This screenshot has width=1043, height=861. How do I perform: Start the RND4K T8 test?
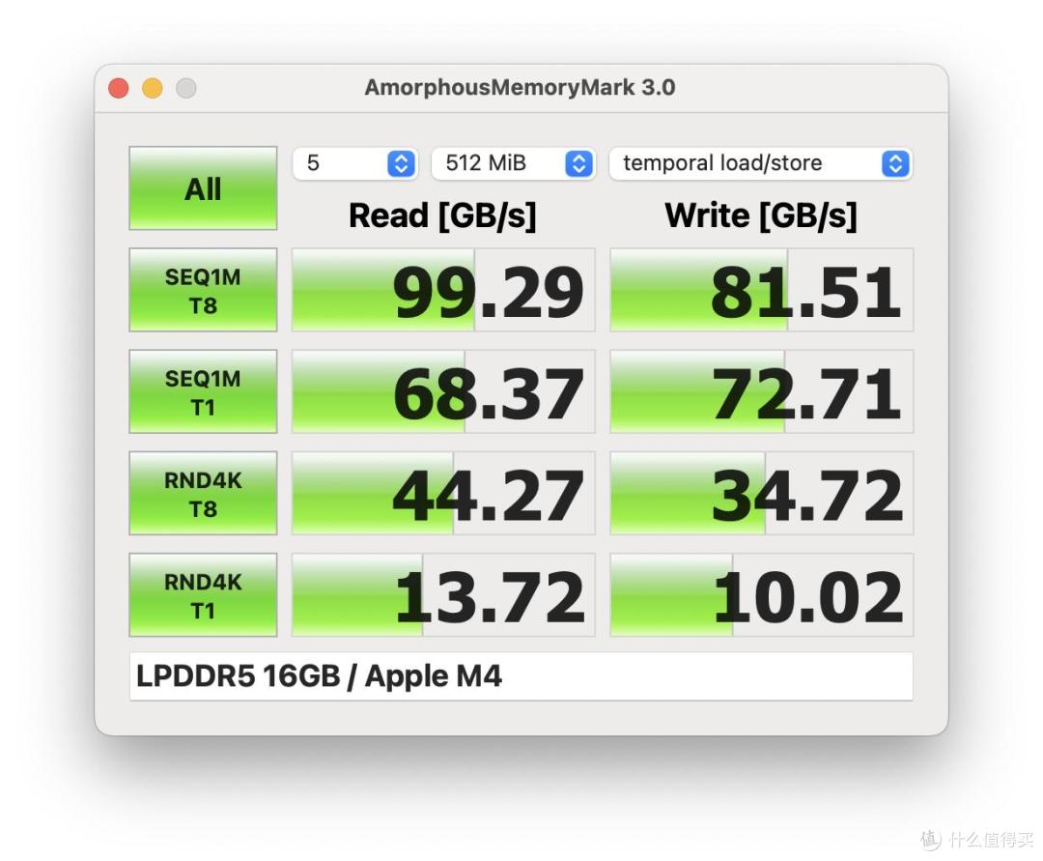tap(203, 494)
